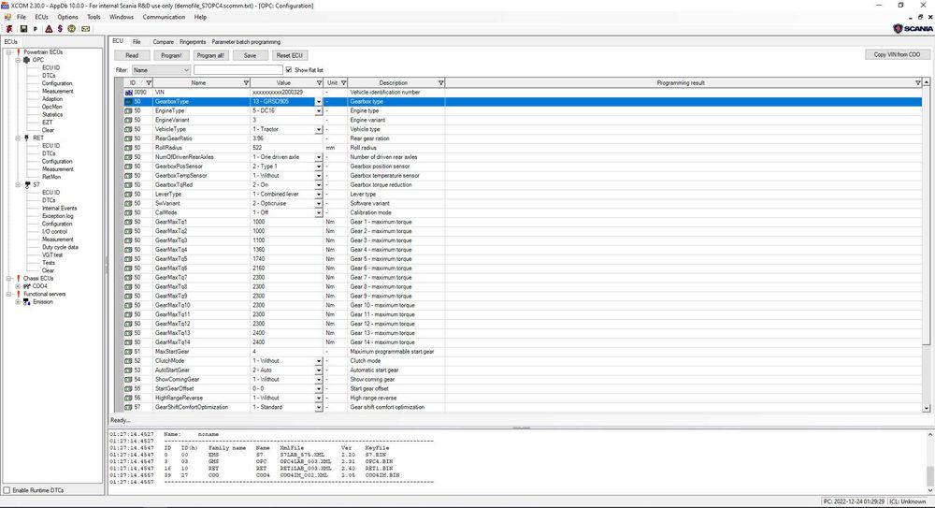The image size is (935, 508).
Task: Click the round olive toolbar icon
Action: click(x=72, y=29)
